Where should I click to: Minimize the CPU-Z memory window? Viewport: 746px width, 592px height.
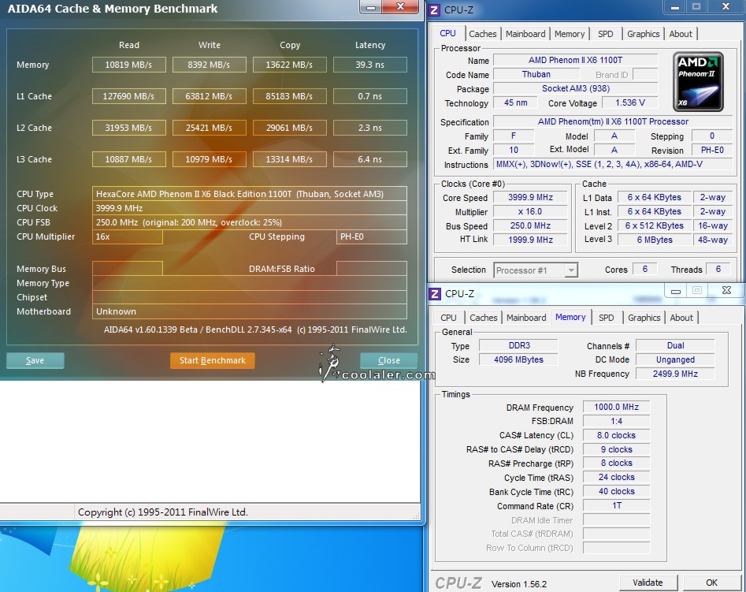pos(676,291)
